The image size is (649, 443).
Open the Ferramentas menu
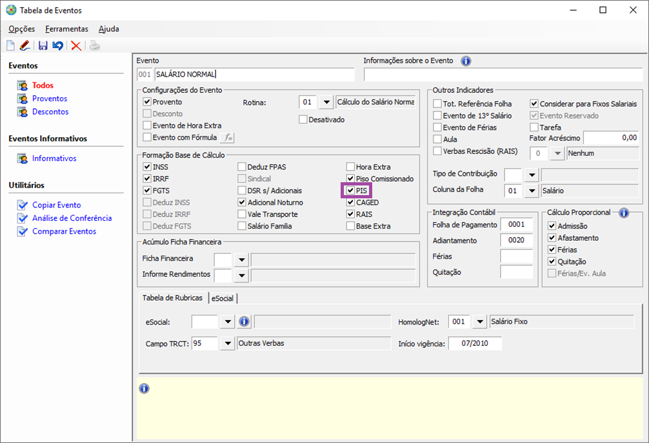[66, 29]
